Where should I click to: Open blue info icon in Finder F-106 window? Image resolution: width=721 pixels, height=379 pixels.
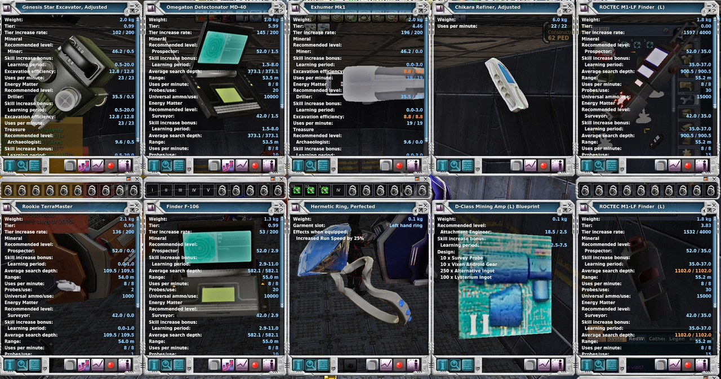[x=154, y=365]
